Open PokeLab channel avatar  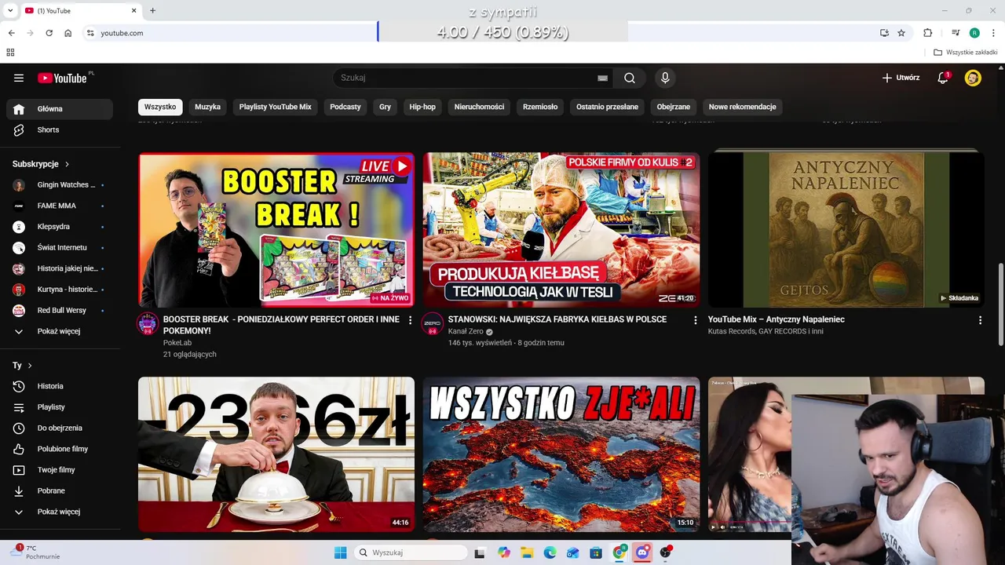pyautogui.click(x=148, y=323)
